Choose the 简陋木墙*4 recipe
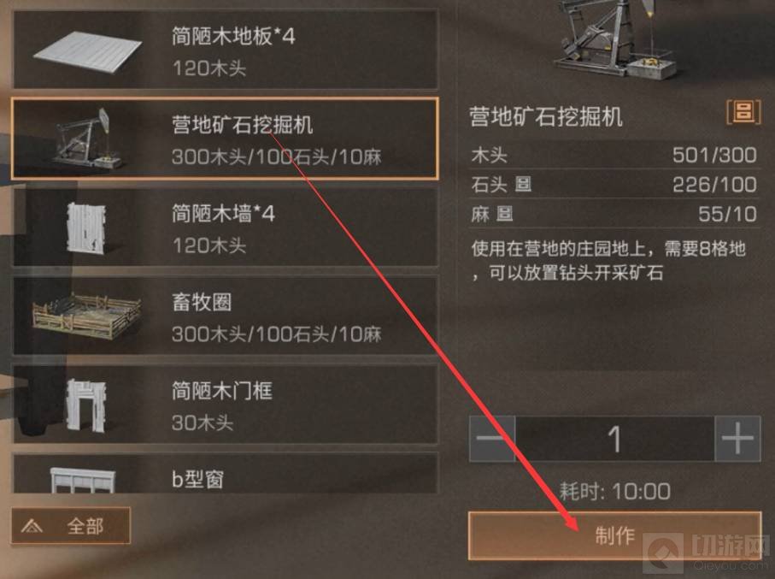 click(x=226, y=227)
